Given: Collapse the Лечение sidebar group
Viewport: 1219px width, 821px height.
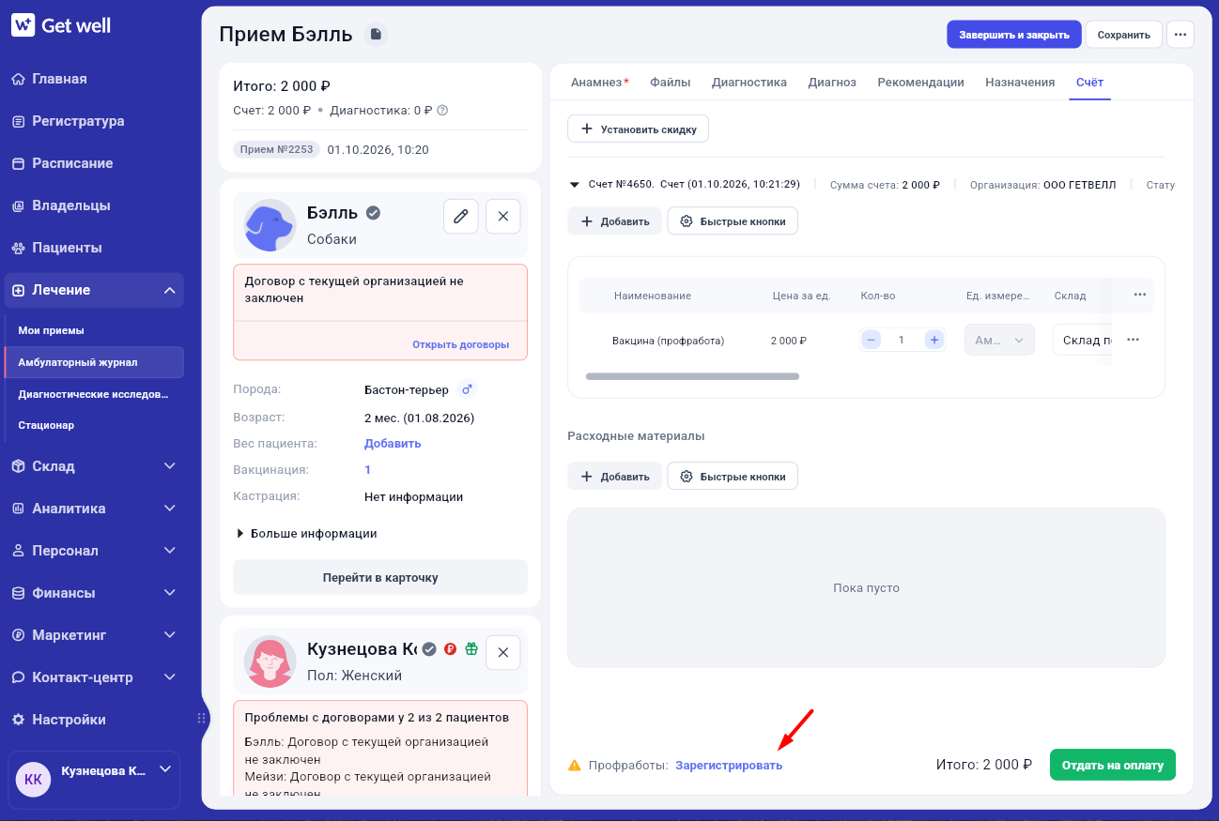Looking at the screenshot, I should pos(94,290).
